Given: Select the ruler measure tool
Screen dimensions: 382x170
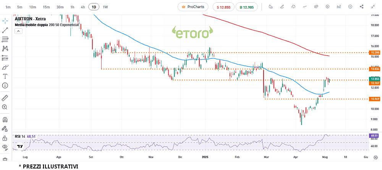Looking at the screenshot, I should click(5, 98).
